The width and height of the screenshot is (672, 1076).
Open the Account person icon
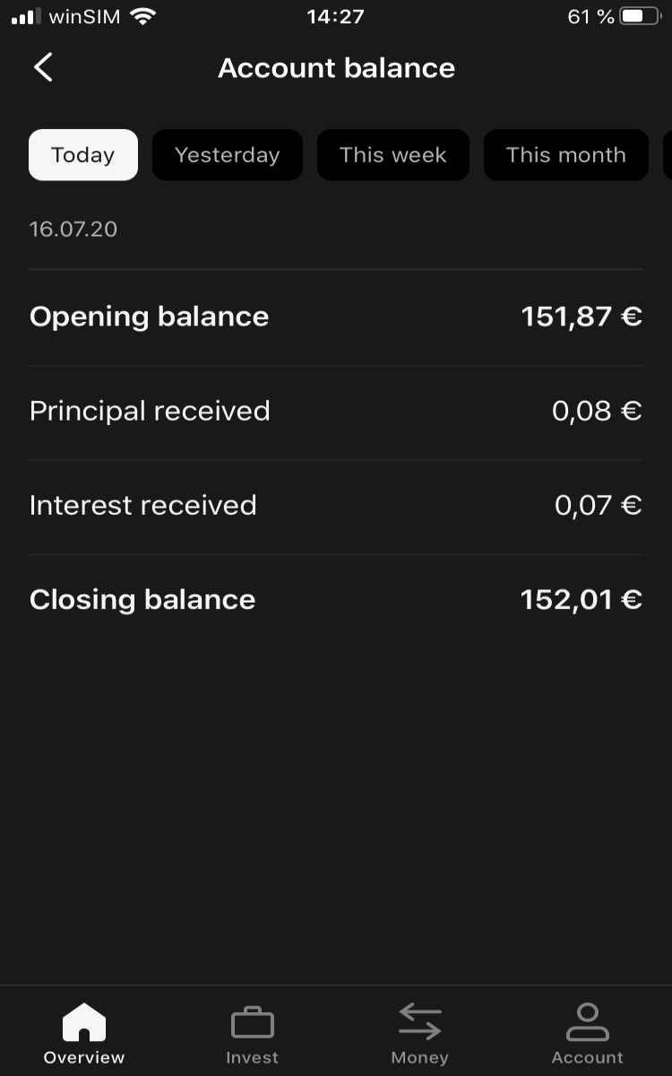(x=587, y=1022)
